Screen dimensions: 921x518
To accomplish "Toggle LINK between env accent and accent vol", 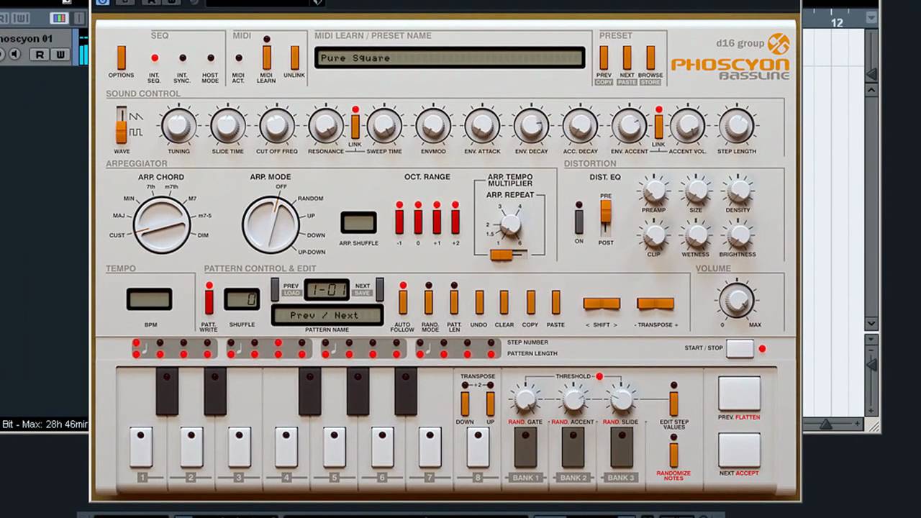I will (658, 126).
